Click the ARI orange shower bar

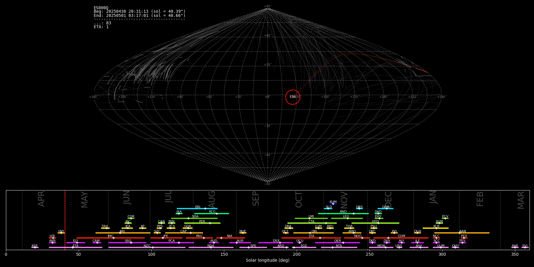coord(123,233)
